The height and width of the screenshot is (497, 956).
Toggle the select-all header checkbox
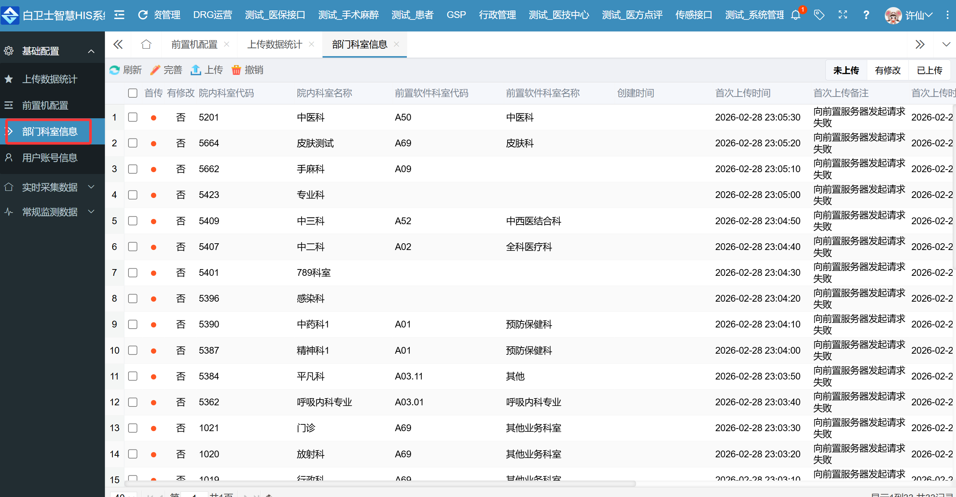click(133, 93)
